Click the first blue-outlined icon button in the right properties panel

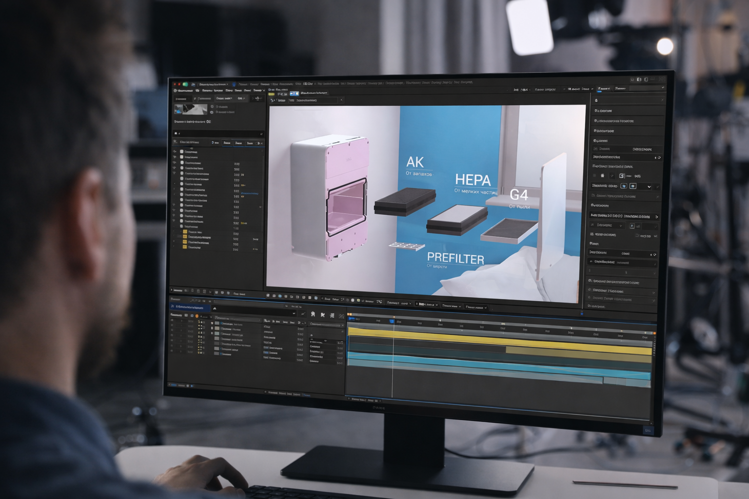(623, 186)
